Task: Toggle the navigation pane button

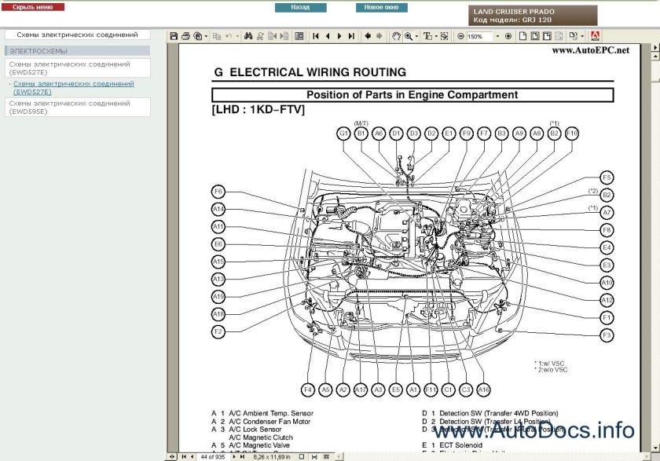Action: point(299,36)
